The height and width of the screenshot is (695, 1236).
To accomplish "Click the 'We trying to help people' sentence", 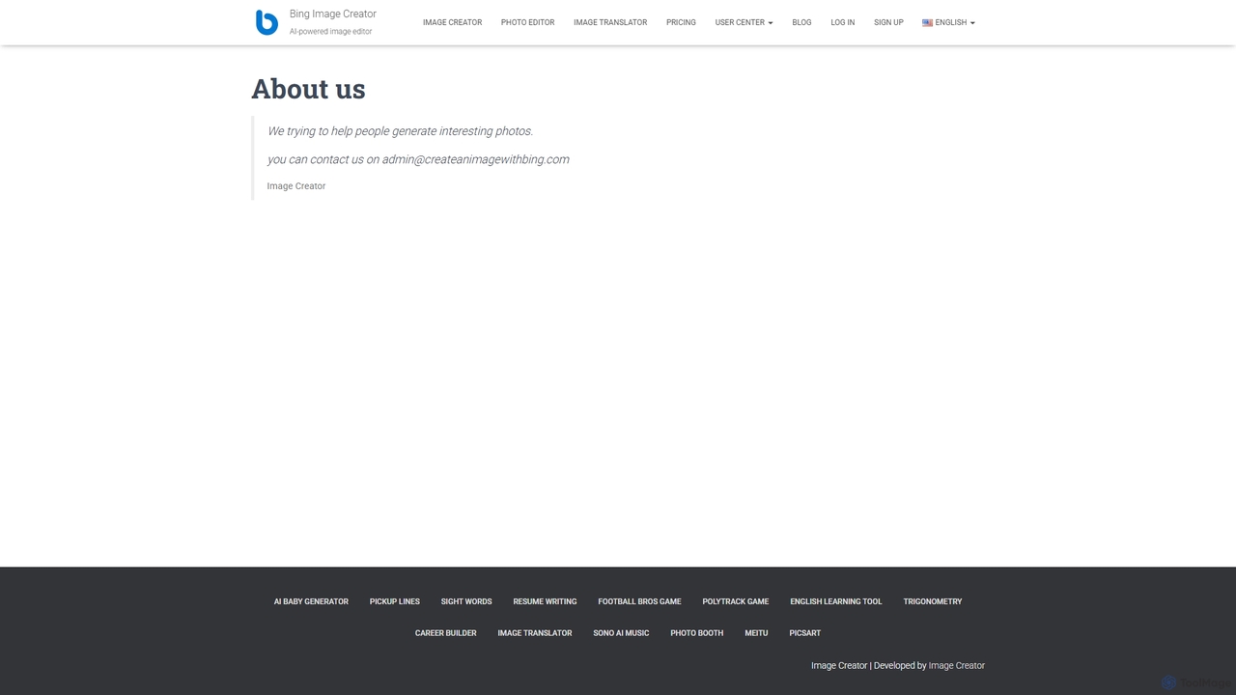I will 400,131.
